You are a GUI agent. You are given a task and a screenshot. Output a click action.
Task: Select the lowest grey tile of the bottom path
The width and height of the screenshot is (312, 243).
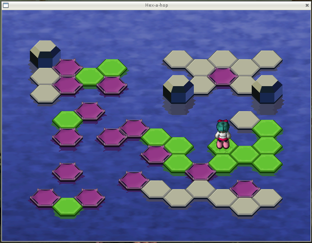(x=245, y=206)
